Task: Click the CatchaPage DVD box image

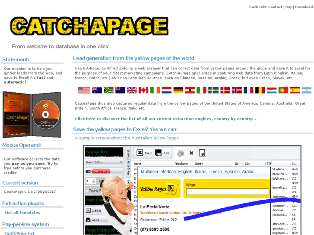Action: pos(32,115)
